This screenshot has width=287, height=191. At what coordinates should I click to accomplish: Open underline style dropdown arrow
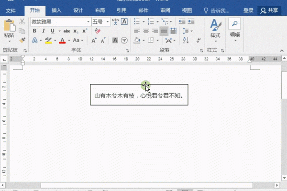[x=59, y=31]
